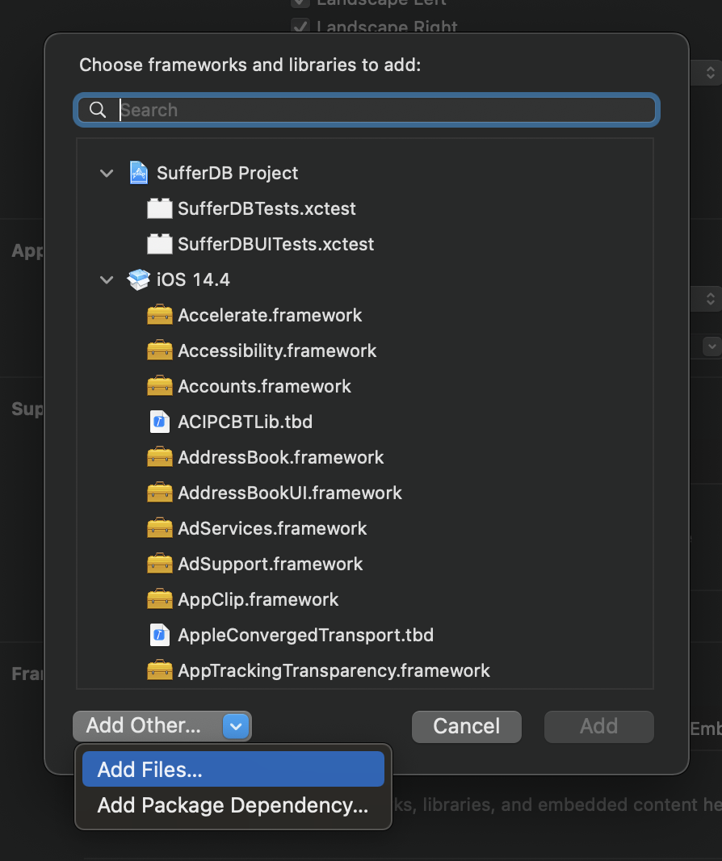Click the SufferDBTests.xctest bundle icon
Screen dimensions: 722x861
[160, 208]
